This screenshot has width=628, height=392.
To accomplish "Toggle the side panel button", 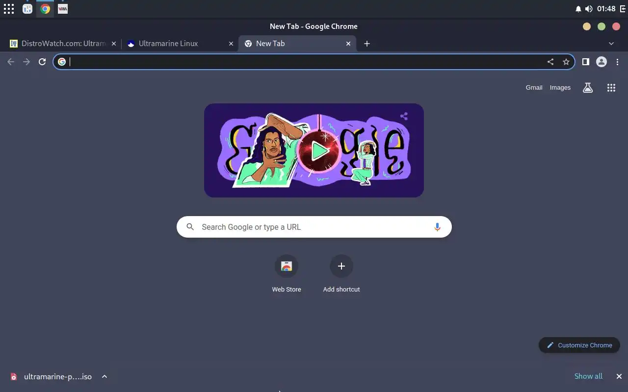I will pos(585,62).
